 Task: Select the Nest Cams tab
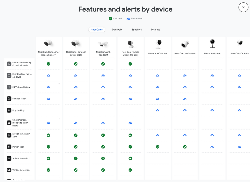(x=97, y=30)
